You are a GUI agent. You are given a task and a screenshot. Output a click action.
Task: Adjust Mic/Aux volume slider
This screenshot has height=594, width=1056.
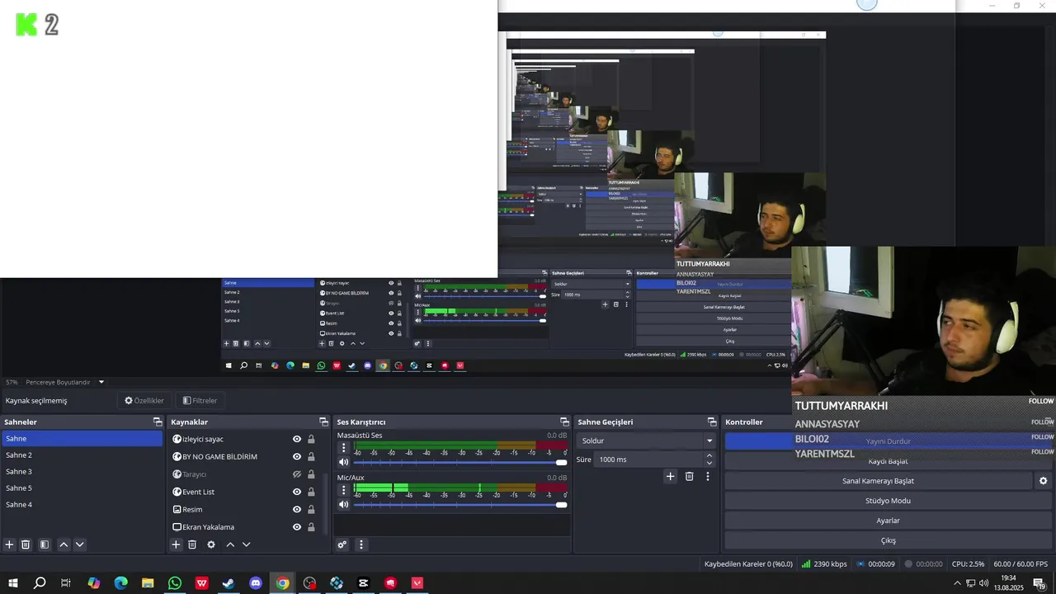pyautogui.click(x=460, y=505)
